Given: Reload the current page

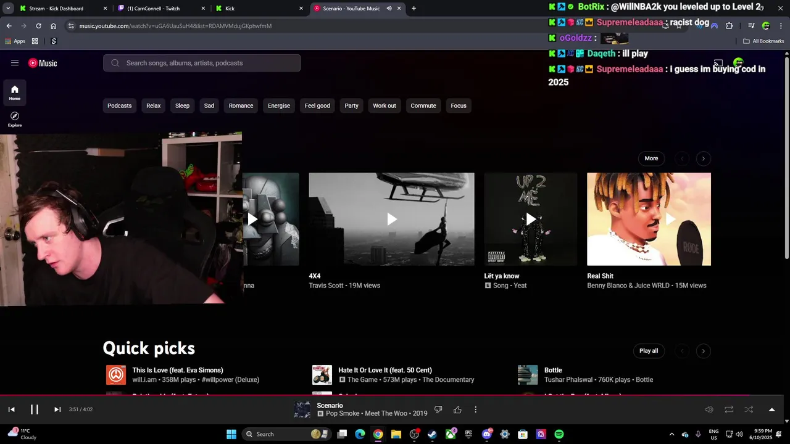Looking at the screenshot, I should click(x=38, y=26).
